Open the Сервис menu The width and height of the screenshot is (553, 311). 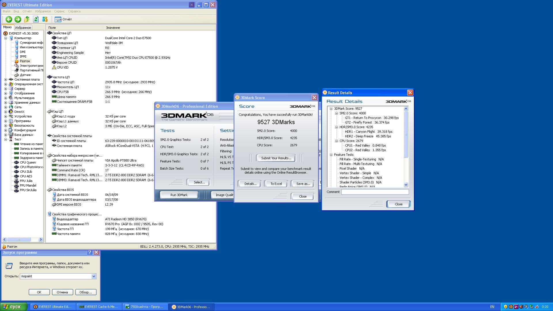coord(59,11)
